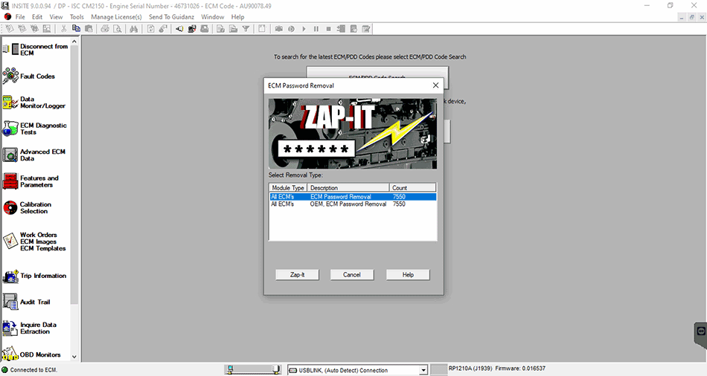Open the USBLINK connection dropdown
Viewport: 707px width, 376px height.
coord(423,370)
